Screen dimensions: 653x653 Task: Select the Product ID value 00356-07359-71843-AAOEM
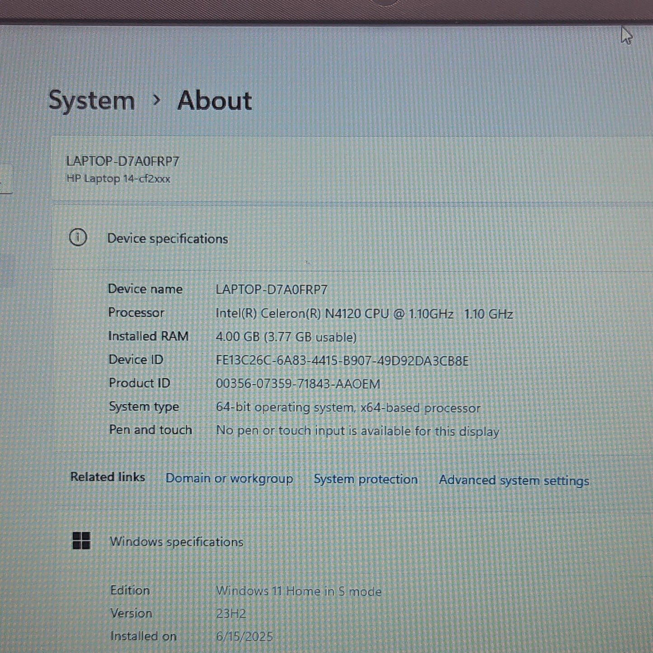[298, 384]
